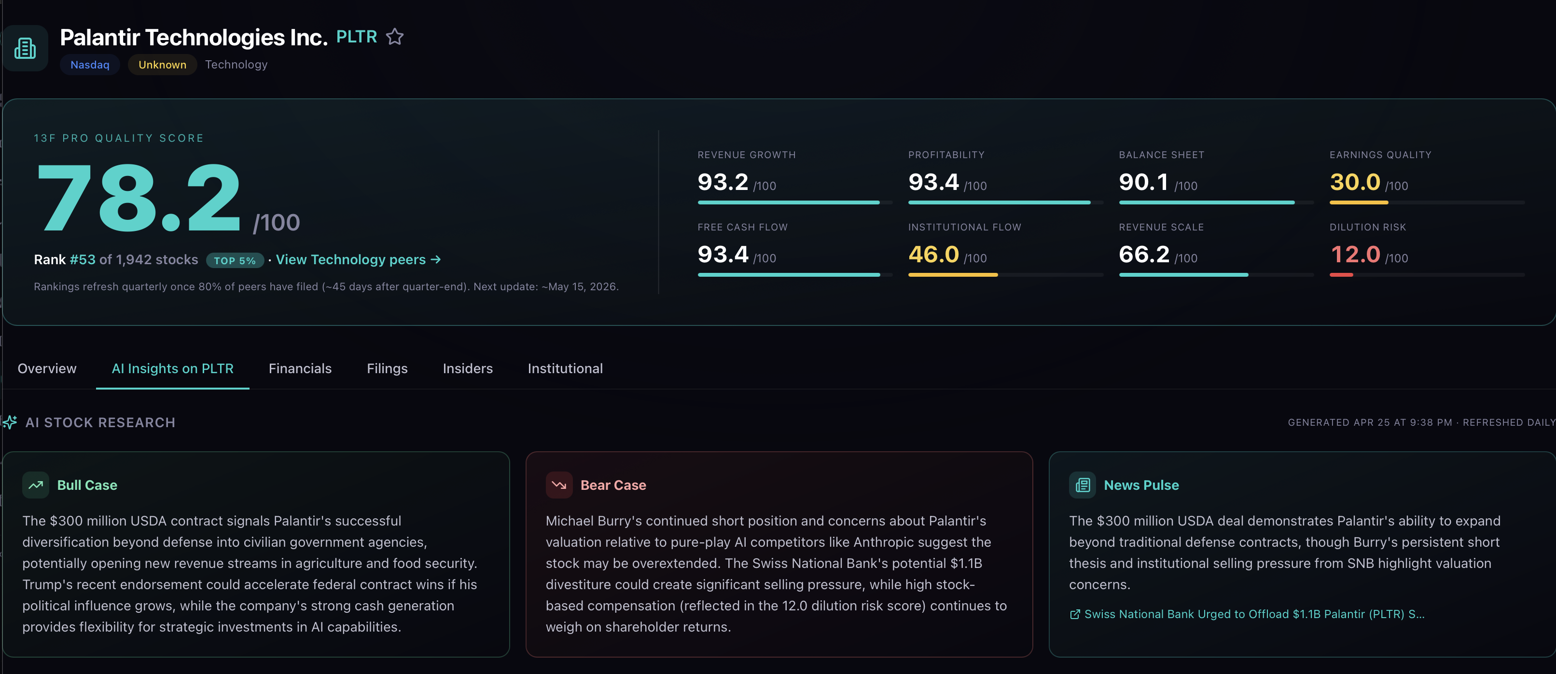Click the TOP 5% badge

pos(235,261)
